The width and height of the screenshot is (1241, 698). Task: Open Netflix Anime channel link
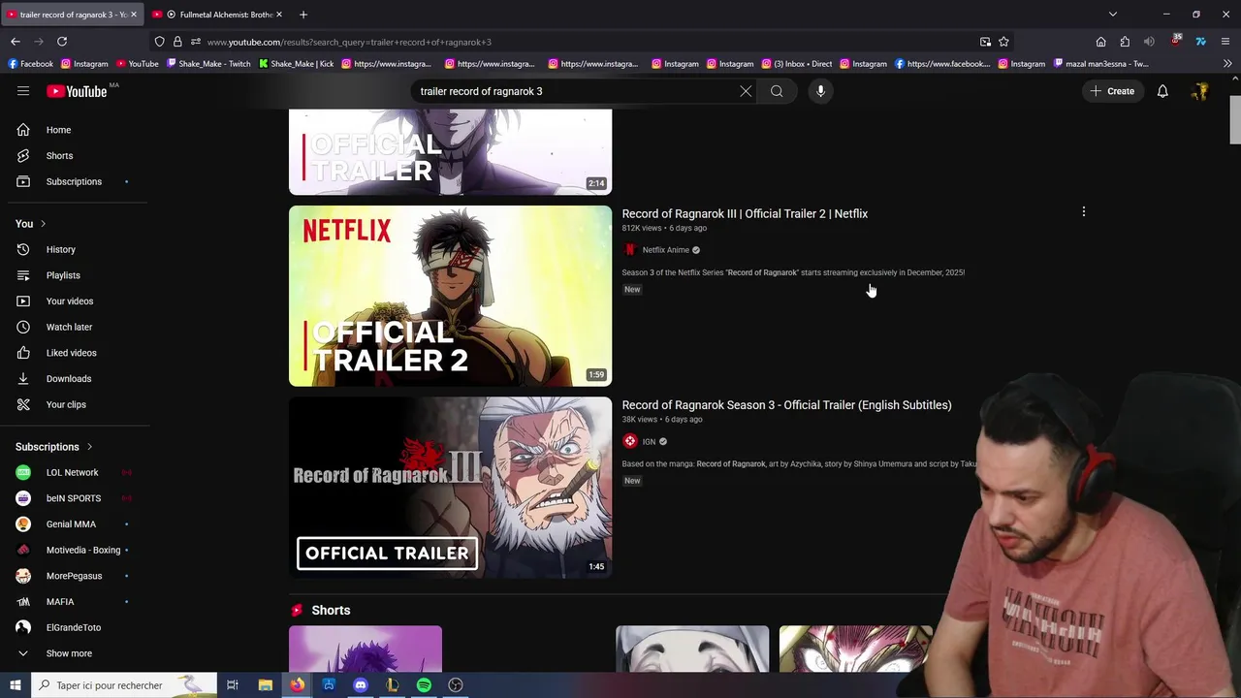tap(665, 250)
